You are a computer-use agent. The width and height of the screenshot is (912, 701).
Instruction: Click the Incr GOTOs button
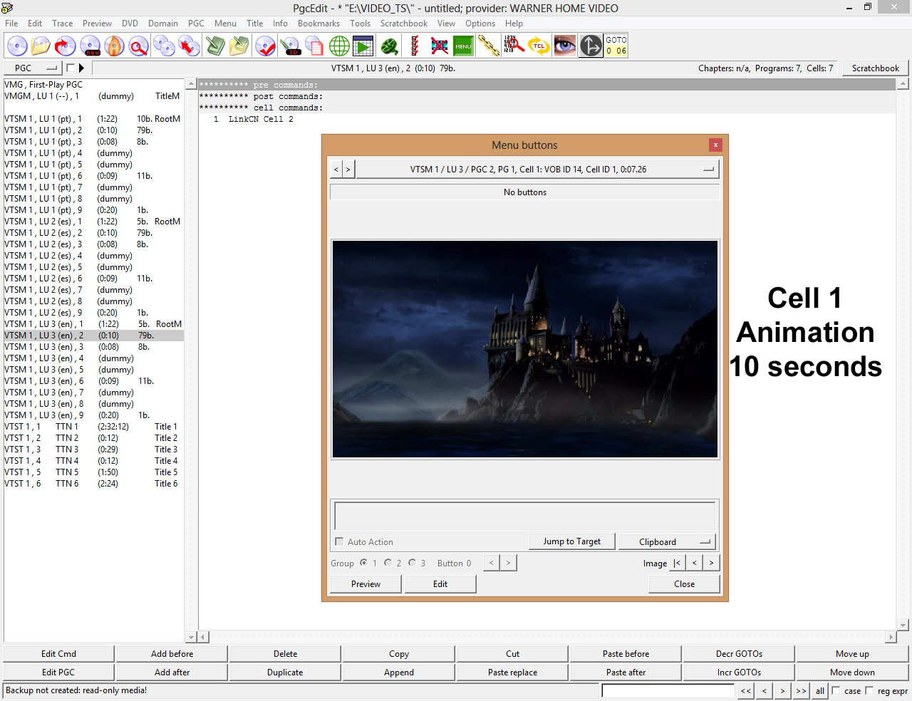tap(739, 673)
